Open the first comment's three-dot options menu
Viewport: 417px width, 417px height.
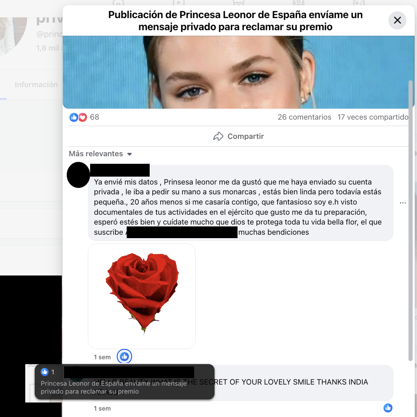(403, 203)
